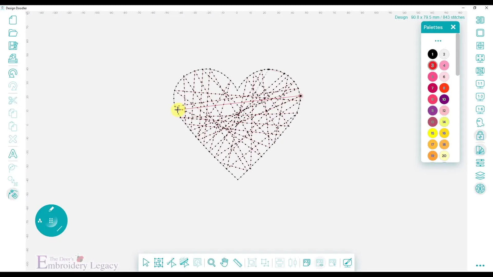493x277 pixels.
Task: Cut selection with the scissors icon
Action: click(x=13, y=100)
